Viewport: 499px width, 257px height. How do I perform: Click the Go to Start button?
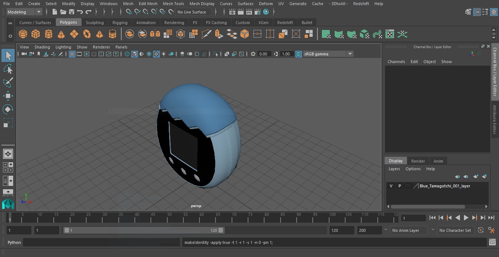(x=432, y=218)
